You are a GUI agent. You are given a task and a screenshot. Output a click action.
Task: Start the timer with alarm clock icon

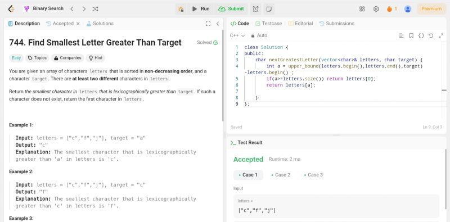[x=255, y=9]
